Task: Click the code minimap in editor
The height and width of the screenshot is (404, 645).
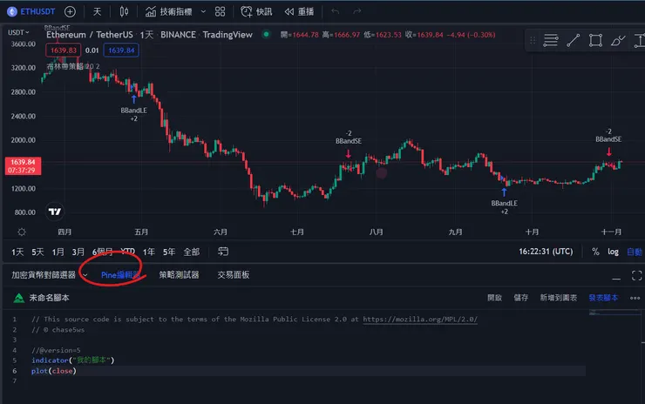Action: (614, 313)
